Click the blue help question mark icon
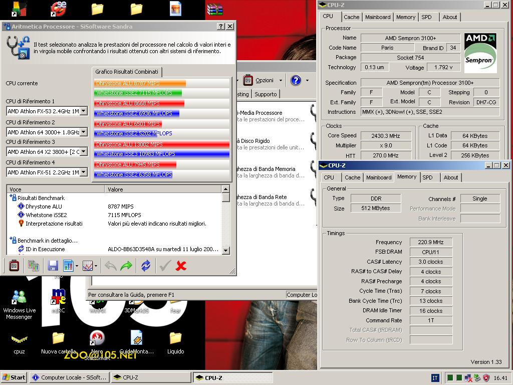This screenshot has width=513, height=385. point(296,80)
